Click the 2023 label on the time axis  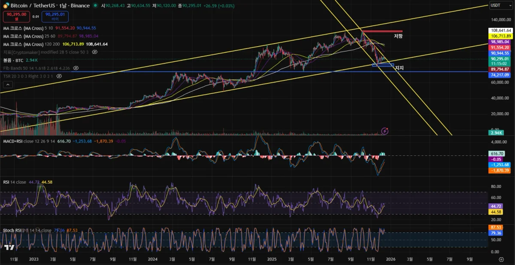click(33, 259)
